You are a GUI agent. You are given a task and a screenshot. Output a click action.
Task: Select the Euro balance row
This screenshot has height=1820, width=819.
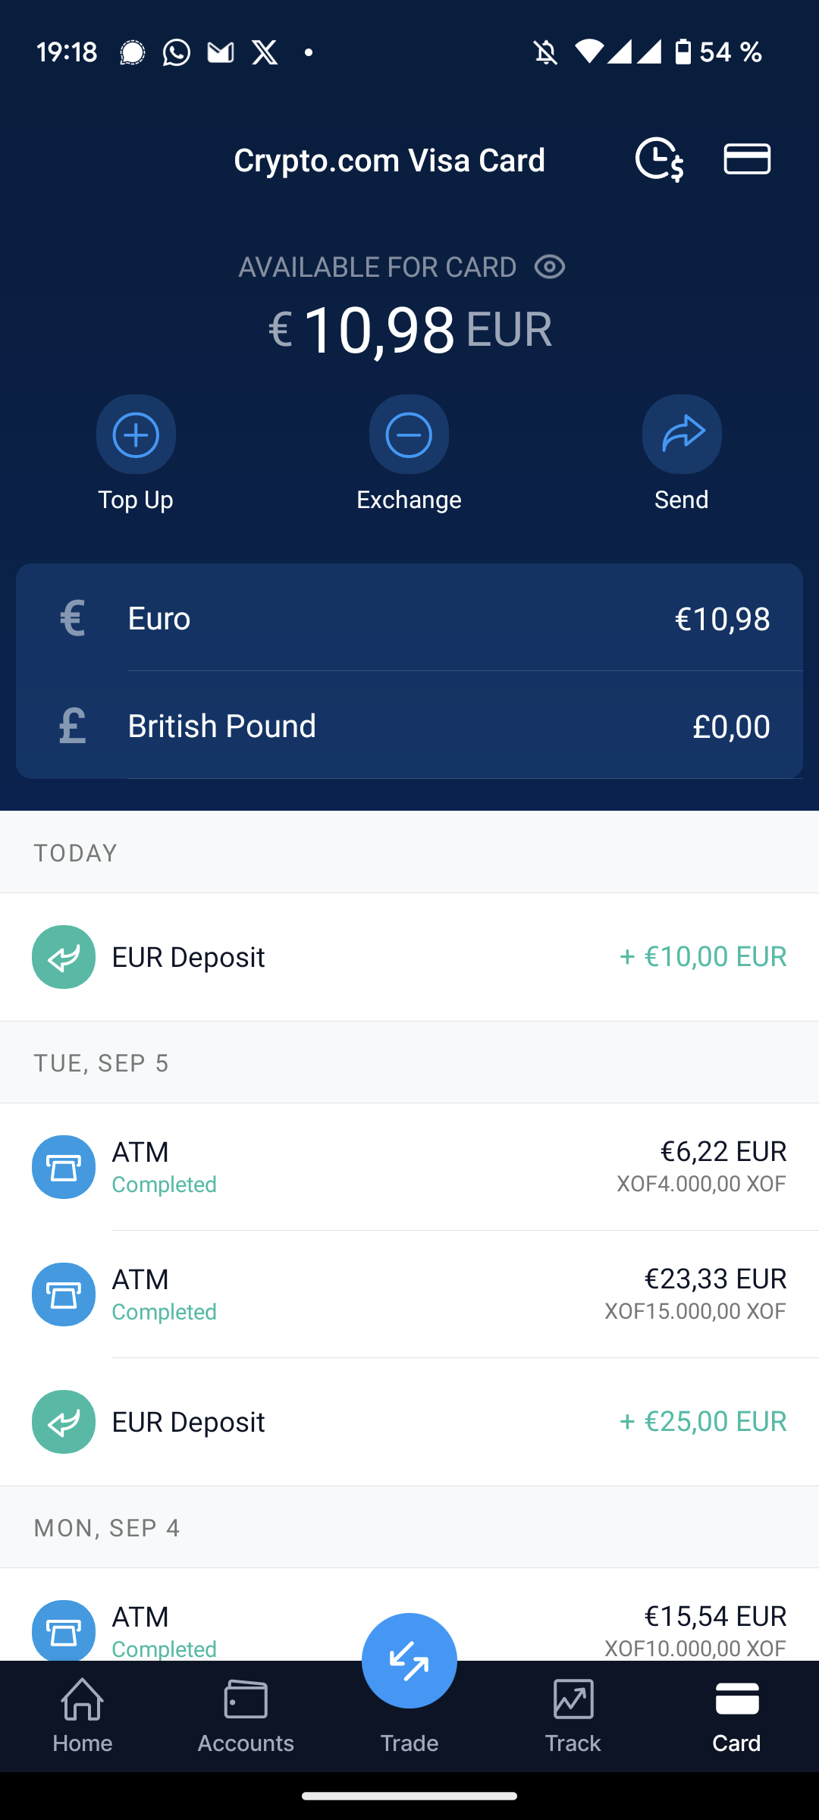[409, 618]
